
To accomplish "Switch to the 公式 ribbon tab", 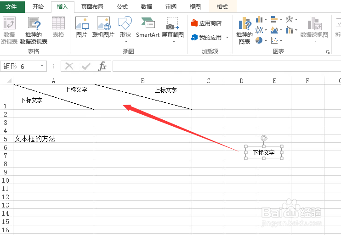I will pyautogui.click(x=122, y=7).
